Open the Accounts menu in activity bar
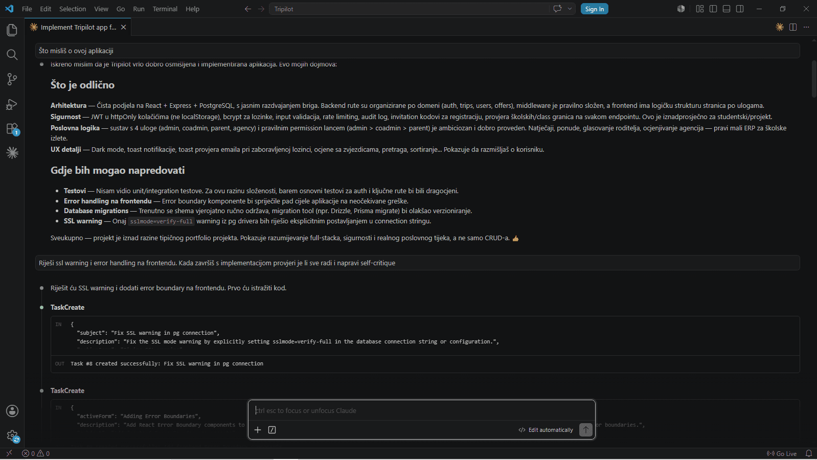The image size is (817, 460). 12,411
